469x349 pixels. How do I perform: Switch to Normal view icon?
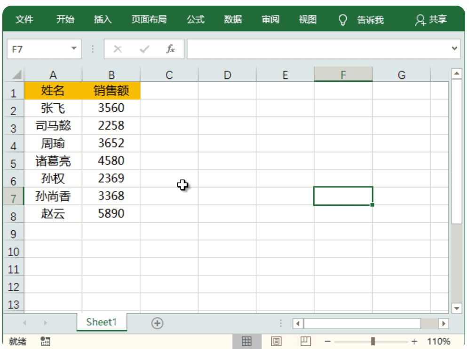point(247,341)
